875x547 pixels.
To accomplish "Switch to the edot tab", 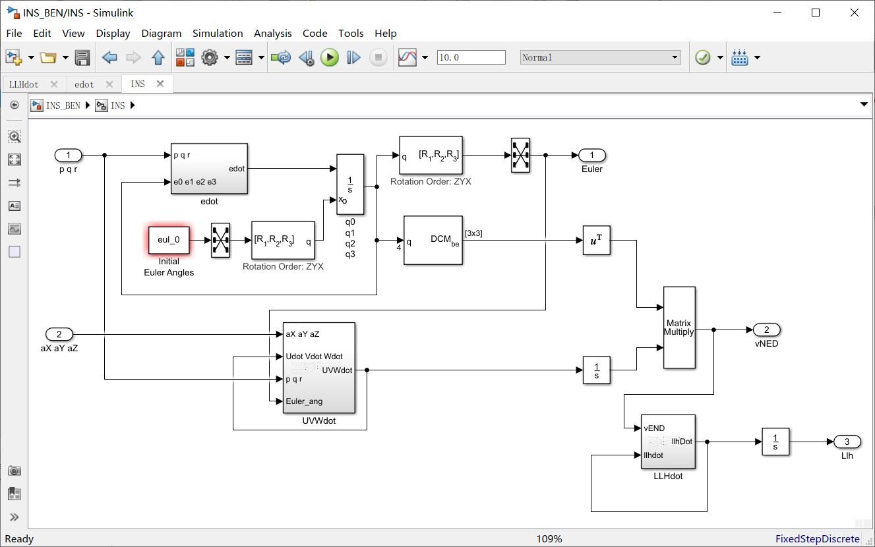I will (84, 84).
